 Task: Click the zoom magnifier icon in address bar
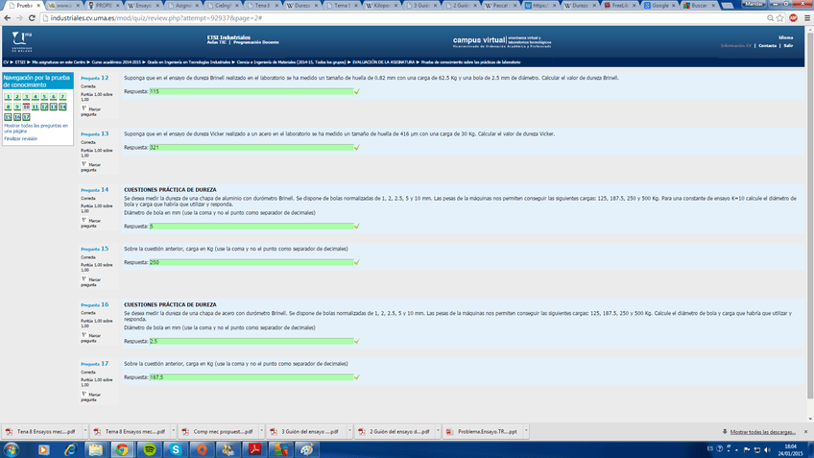(771, 17)
